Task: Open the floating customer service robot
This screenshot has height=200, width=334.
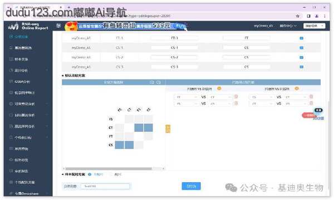Action: [x=318, y=113]
